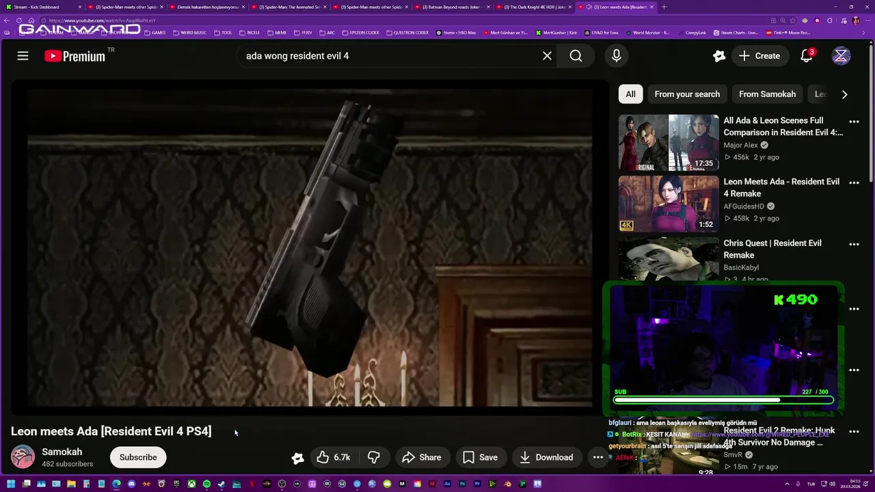Click the magnifier search button
This screenshot has height=492, width=875.
tap(576, 56)
